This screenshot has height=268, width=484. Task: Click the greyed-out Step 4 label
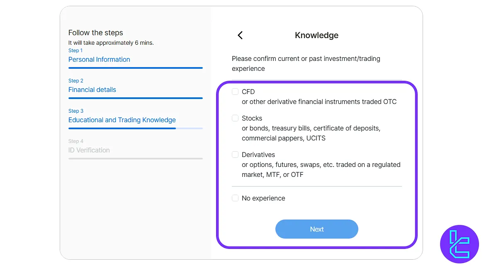click(x=76, y=141)
